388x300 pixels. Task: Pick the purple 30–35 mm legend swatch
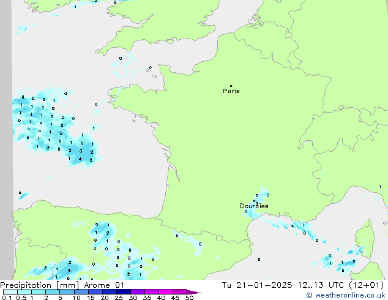138,292
